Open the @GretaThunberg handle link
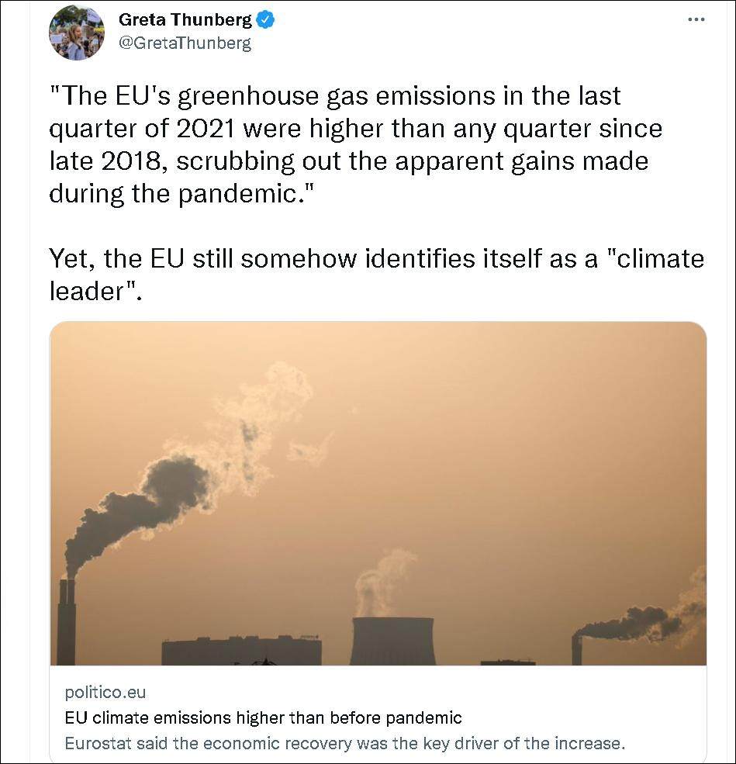The height and width of the screenshot is (764, 736). (x=185, y=43)
